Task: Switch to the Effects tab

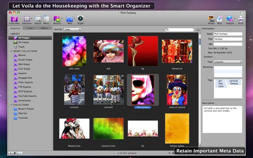Action: click(44, 28)
